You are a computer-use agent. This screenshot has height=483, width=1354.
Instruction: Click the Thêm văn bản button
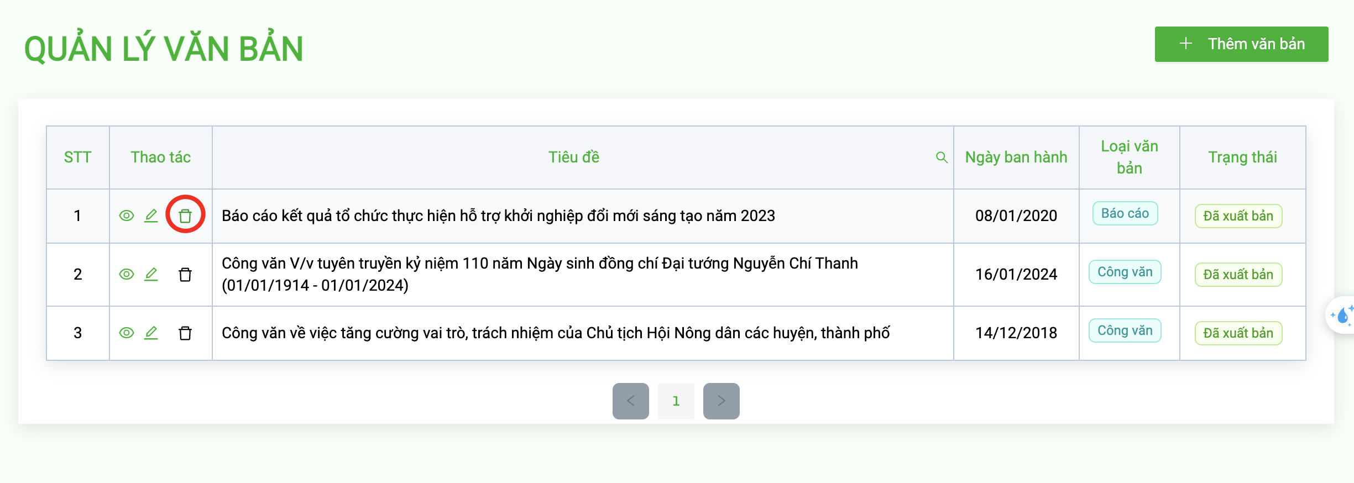1241,44
